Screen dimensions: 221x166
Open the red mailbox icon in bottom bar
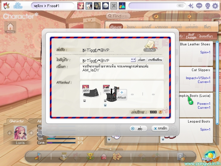click(x=104, y=157)
